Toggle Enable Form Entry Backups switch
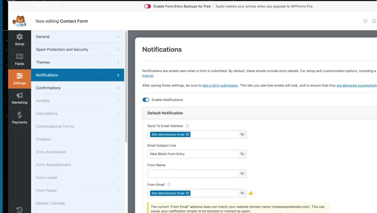The height and width of the screenshot is (213, 377). (148, 6)
